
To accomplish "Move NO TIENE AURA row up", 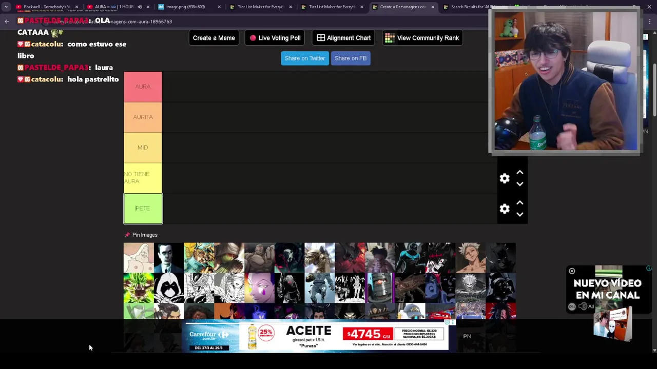I will click(519, 173).
